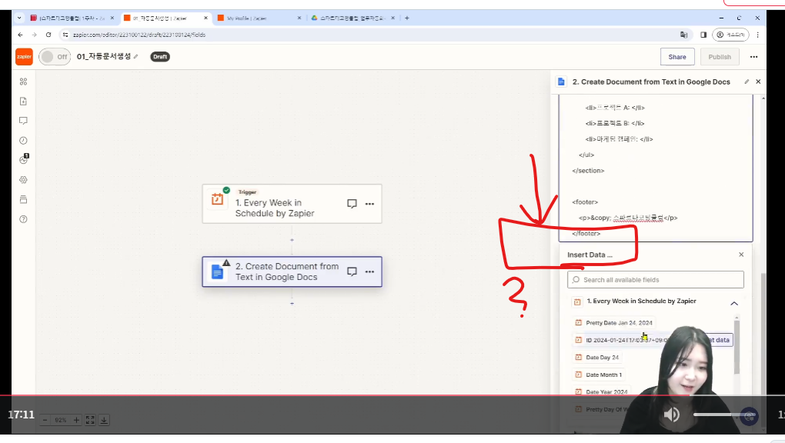Image resolution: width=785 pixels, height=443 pixels.
Task: Open the guest profile button
Action: 730,35
